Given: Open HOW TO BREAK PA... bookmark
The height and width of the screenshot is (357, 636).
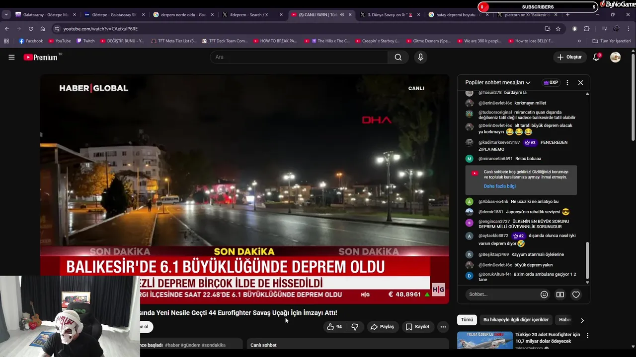Looking at the screenshot, I should (x=275, y=41).
